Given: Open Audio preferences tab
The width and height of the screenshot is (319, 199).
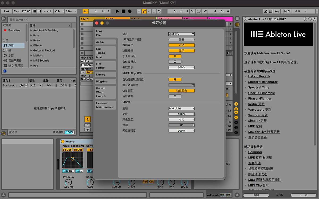Looking at the screenshot, I should click(105, 42).
